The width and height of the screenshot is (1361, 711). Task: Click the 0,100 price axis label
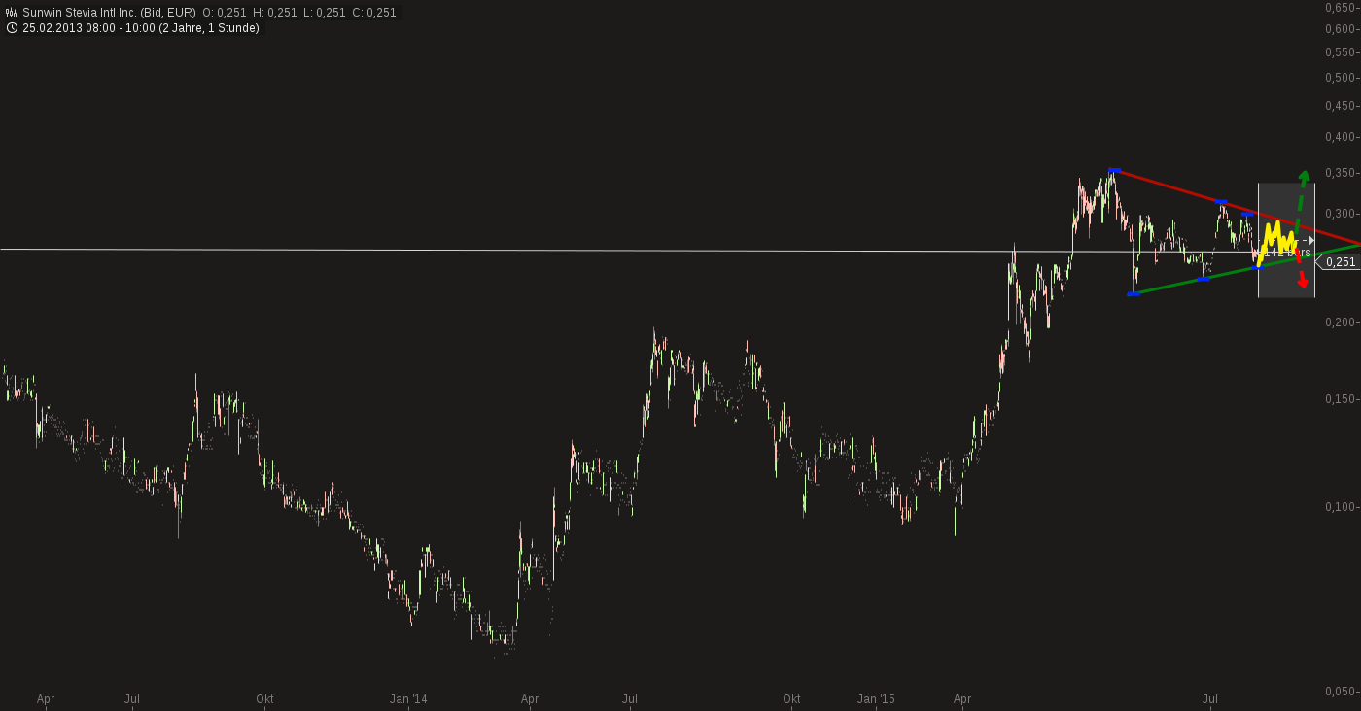[1340, 507]
